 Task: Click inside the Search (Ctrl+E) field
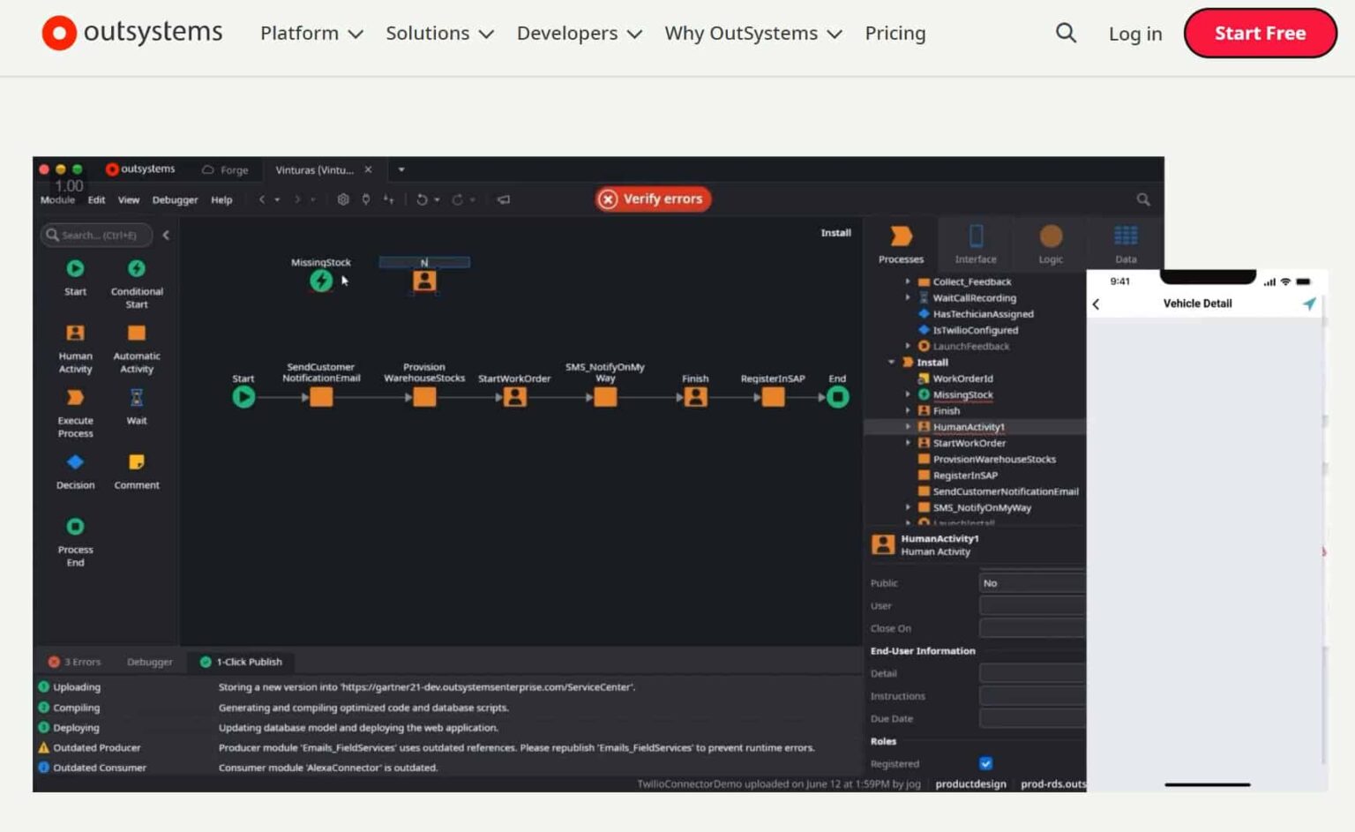[97, 236]
